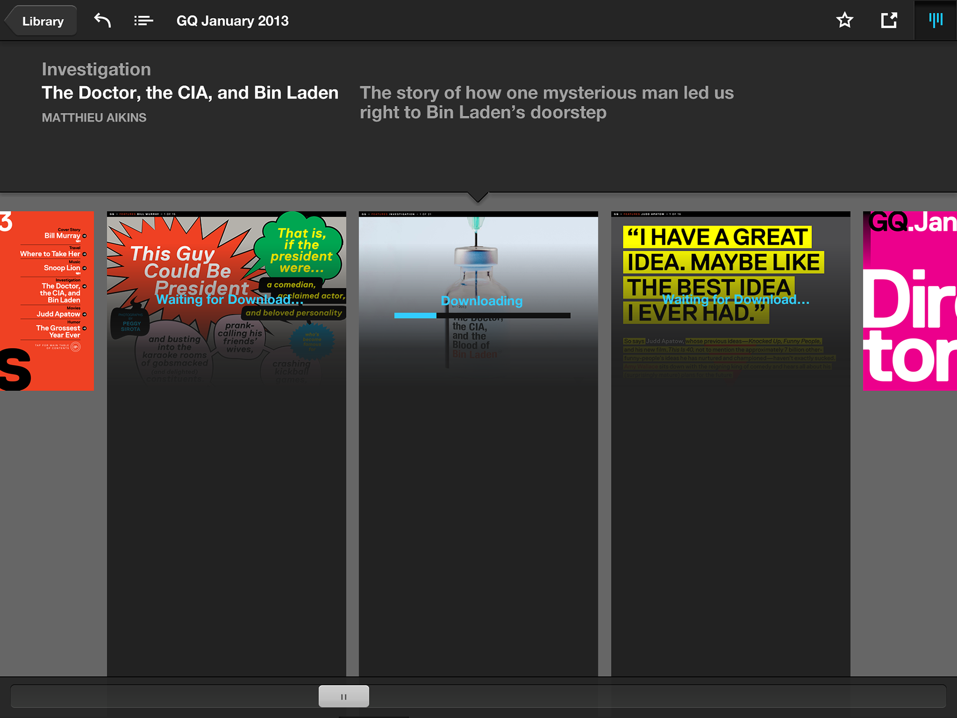Tap the orange contents page thumbnail
957x718 pixels.
click(47, 301)
